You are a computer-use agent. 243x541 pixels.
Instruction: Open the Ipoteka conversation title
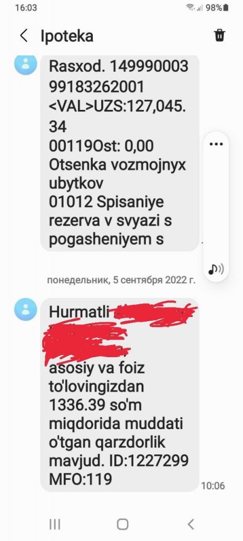click(x=67, y=36)
